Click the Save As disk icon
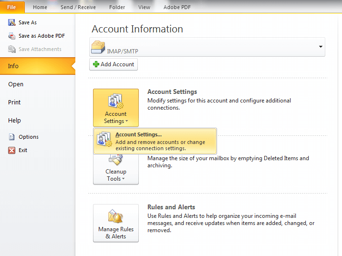This screenshot has width=342, height=256. pyautogui.click(x=12, y=22)
